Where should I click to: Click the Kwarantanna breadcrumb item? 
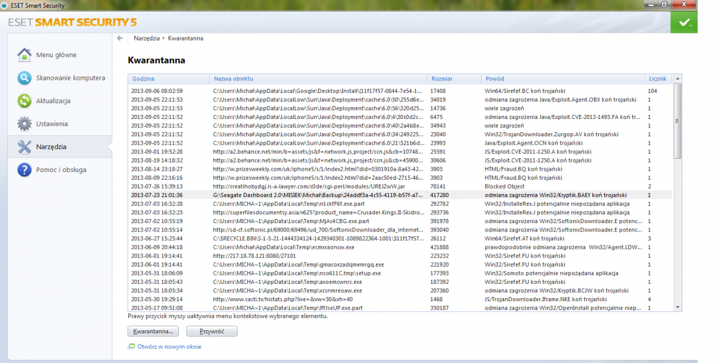click(185, 38)
